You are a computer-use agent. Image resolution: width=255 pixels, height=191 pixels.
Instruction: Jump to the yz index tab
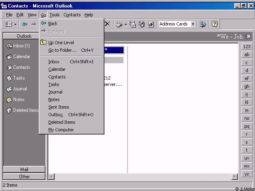pyautogui.click(x=247, y=174)
